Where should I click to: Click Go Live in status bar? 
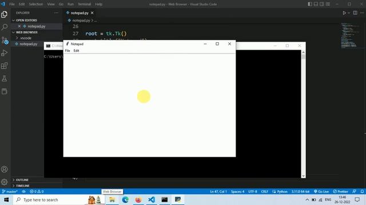[x=321, y=191]
